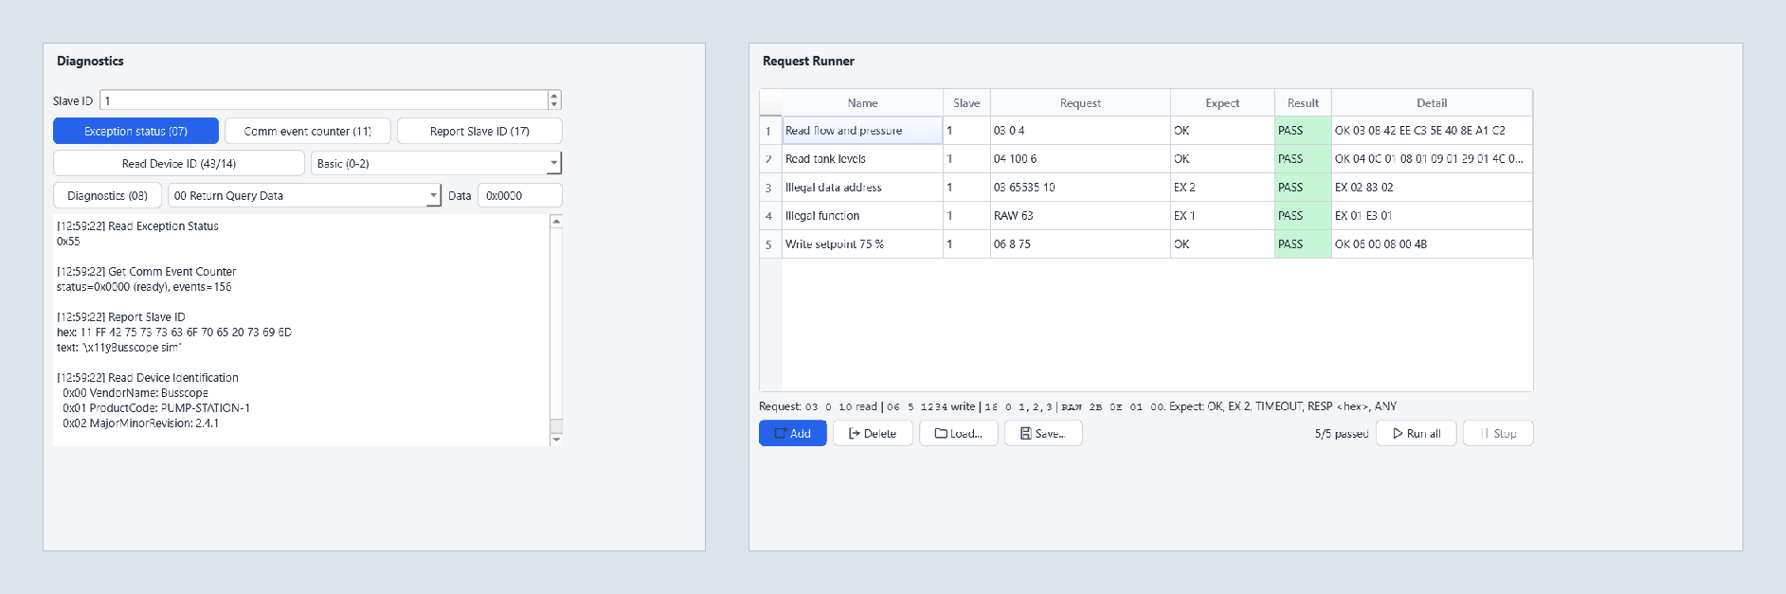Click request cell 'RAW 63'
Viewport: 1786px width, 594px height.
[x=1080, y=216]
